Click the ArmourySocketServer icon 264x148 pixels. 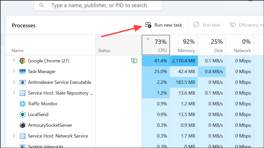click(22, 125)
